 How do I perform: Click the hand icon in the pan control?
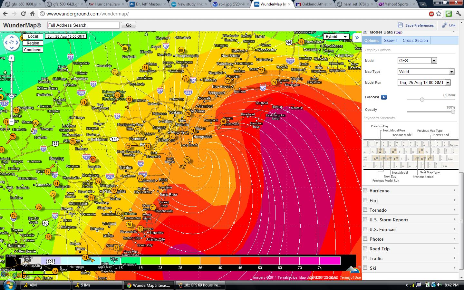pyautogui.click(x=12, y=42)
